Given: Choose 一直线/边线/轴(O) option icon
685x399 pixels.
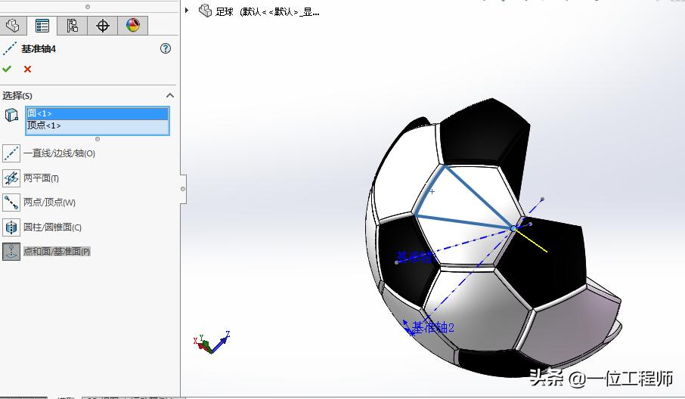Looking at the screenshot, I should click(11, 153).
